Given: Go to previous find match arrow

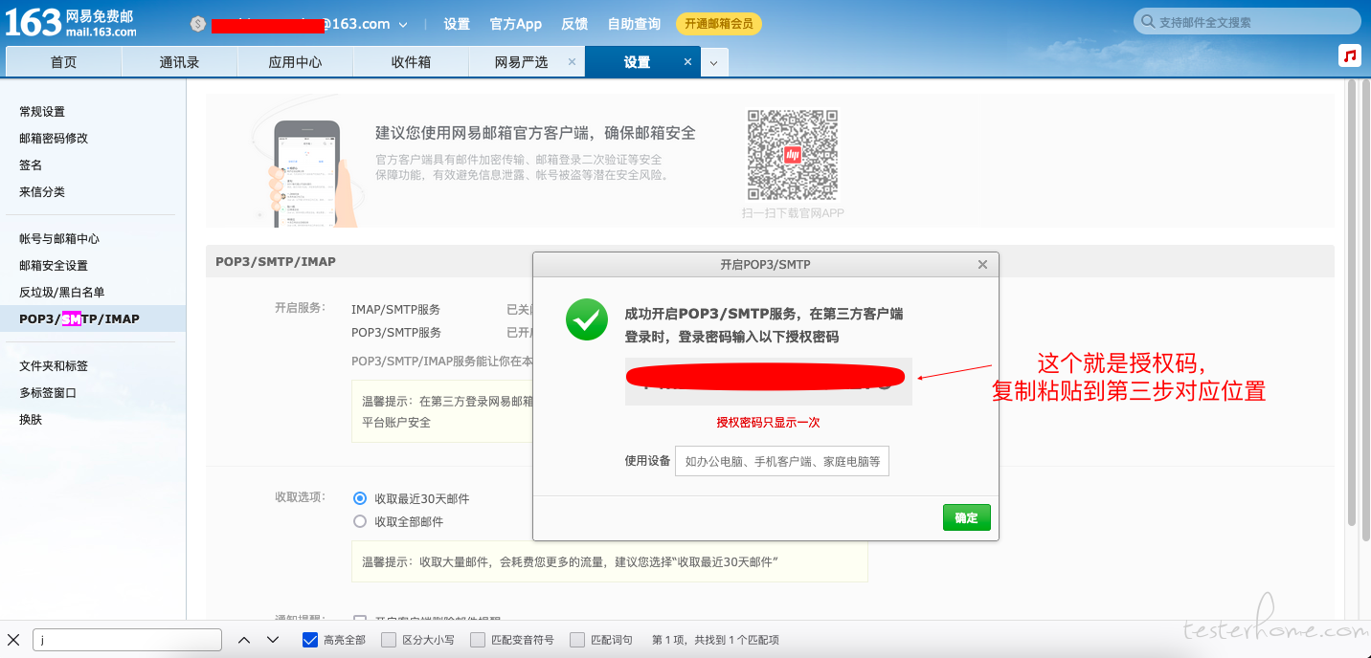Looking at the screenshot, I should 244,640.
